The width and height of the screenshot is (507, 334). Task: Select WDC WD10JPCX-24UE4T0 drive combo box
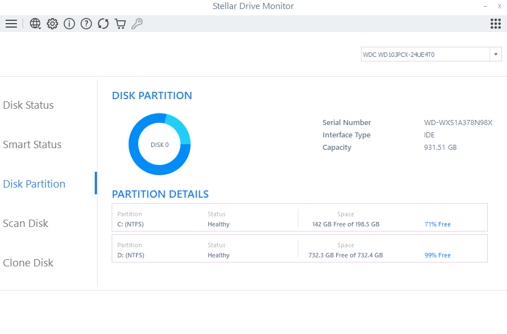[431, 54]
